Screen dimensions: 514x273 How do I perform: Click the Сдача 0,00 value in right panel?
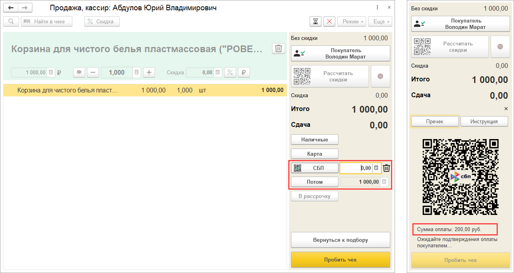499,95
